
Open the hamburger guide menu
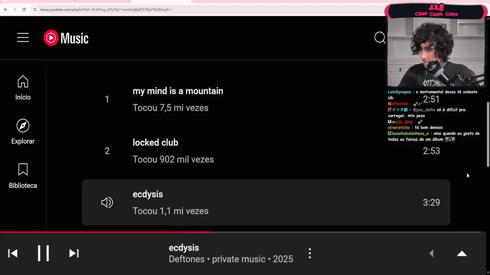click(23, 37)
